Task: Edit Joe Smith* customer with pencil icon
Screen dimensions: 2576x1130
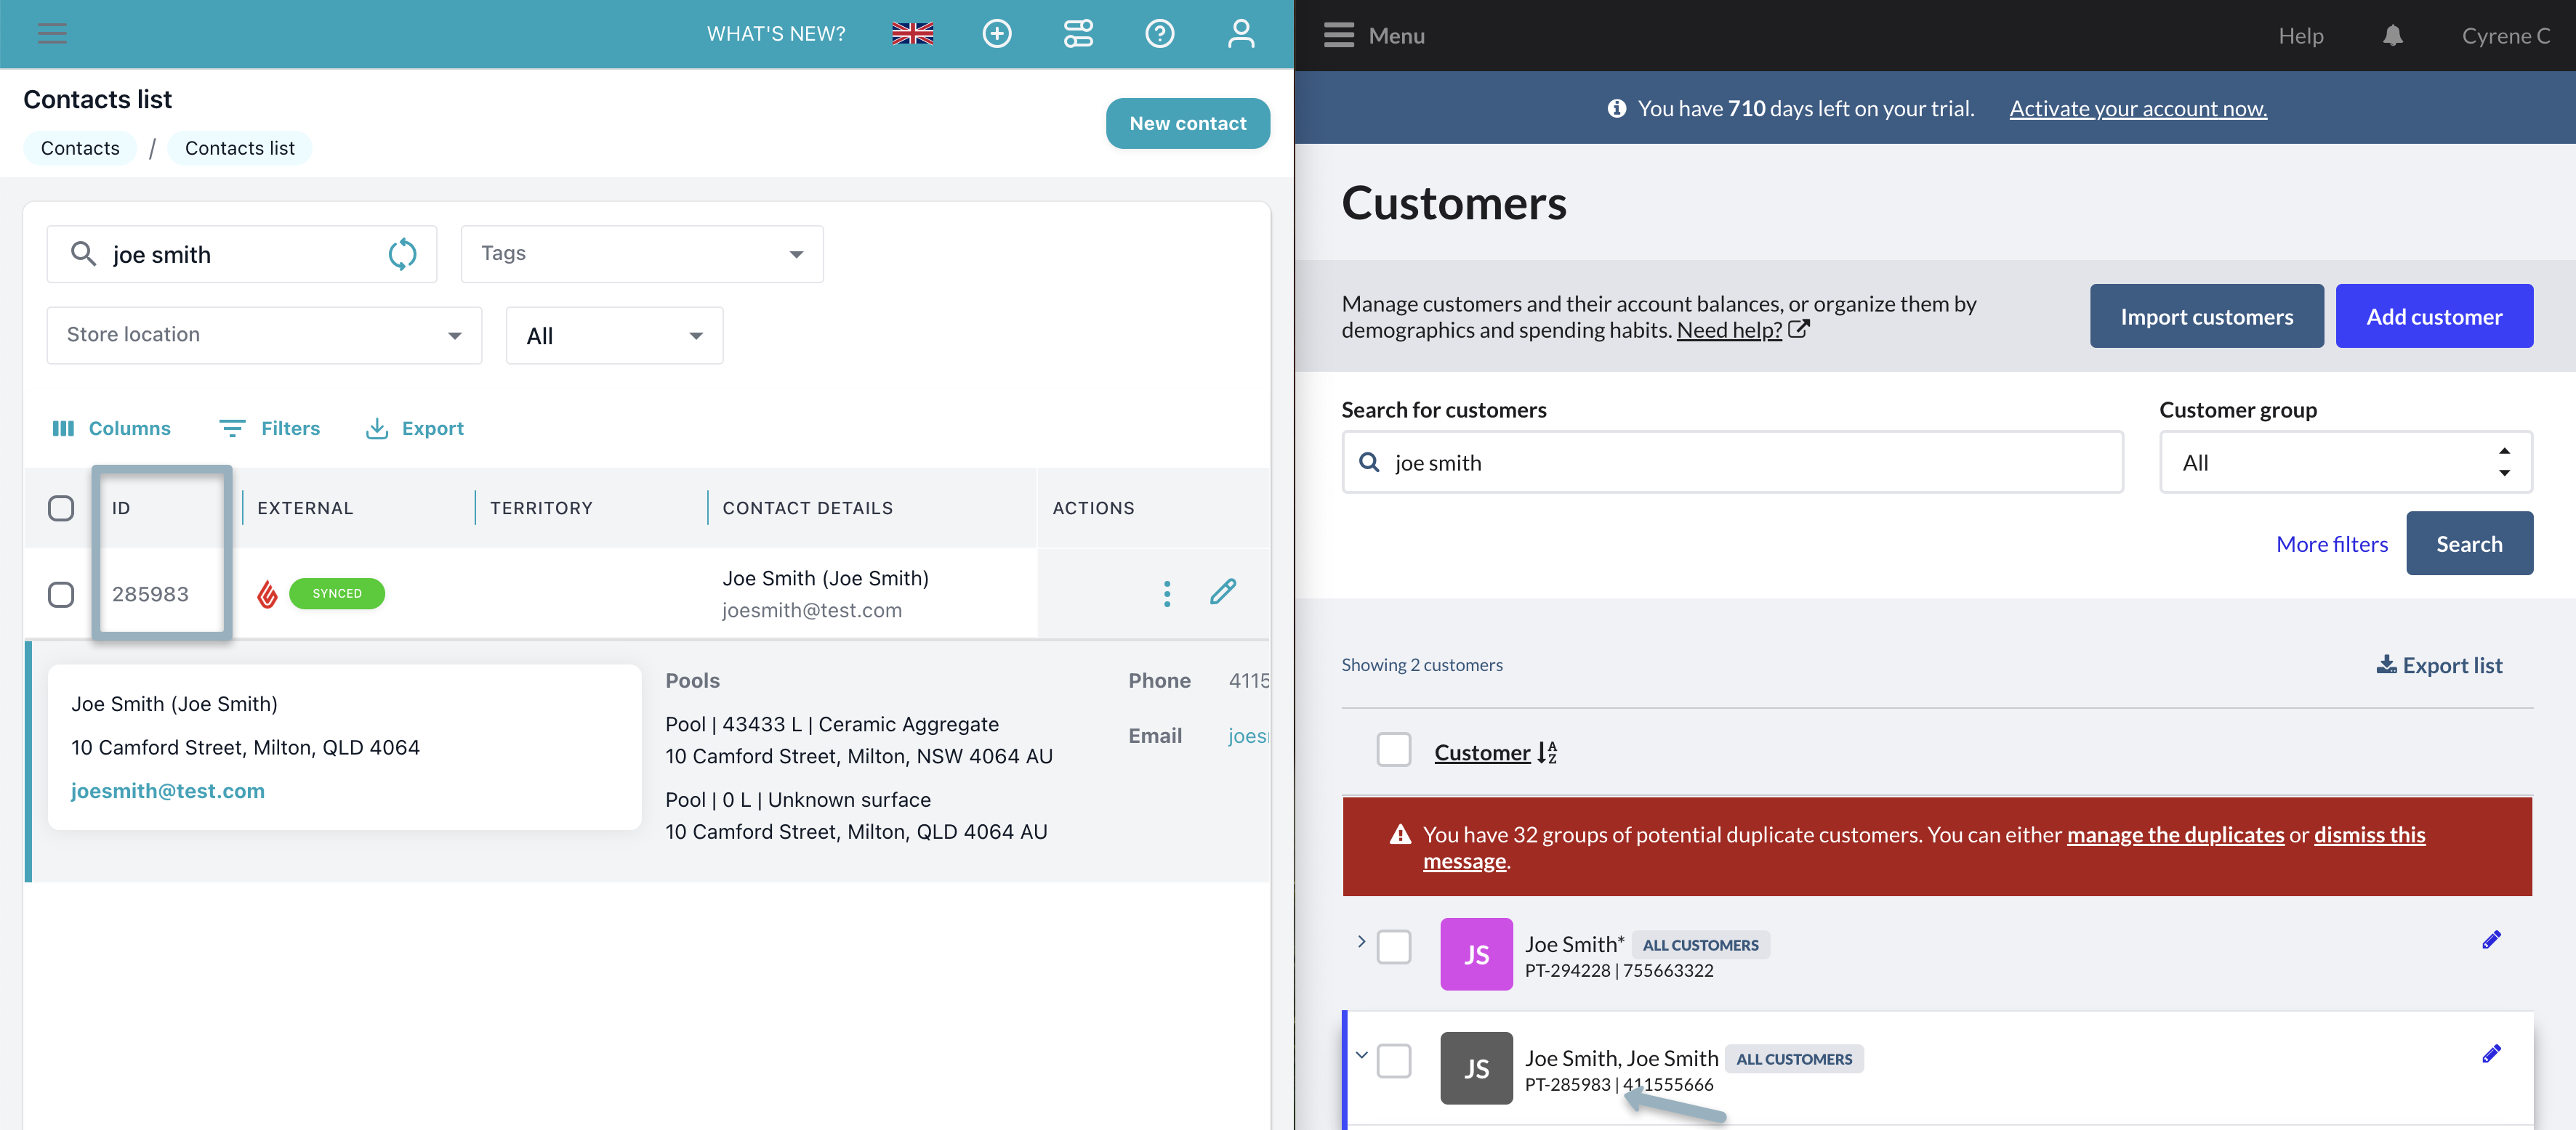Action: click(x=2491, y=940)
